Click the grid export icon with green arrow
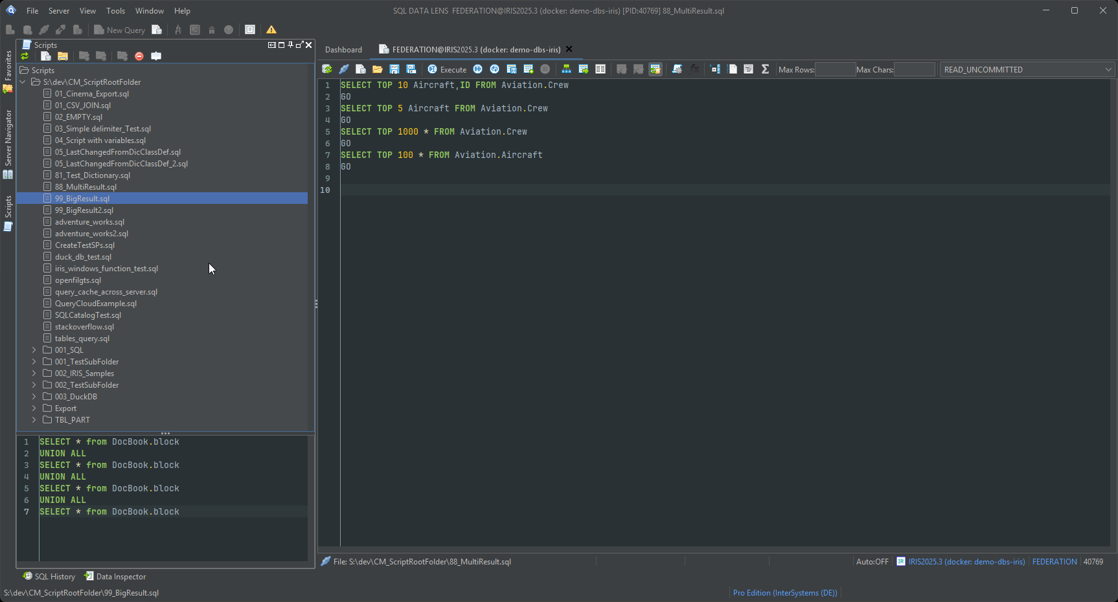Viewport: 1118px width, 602px height. 584,69
